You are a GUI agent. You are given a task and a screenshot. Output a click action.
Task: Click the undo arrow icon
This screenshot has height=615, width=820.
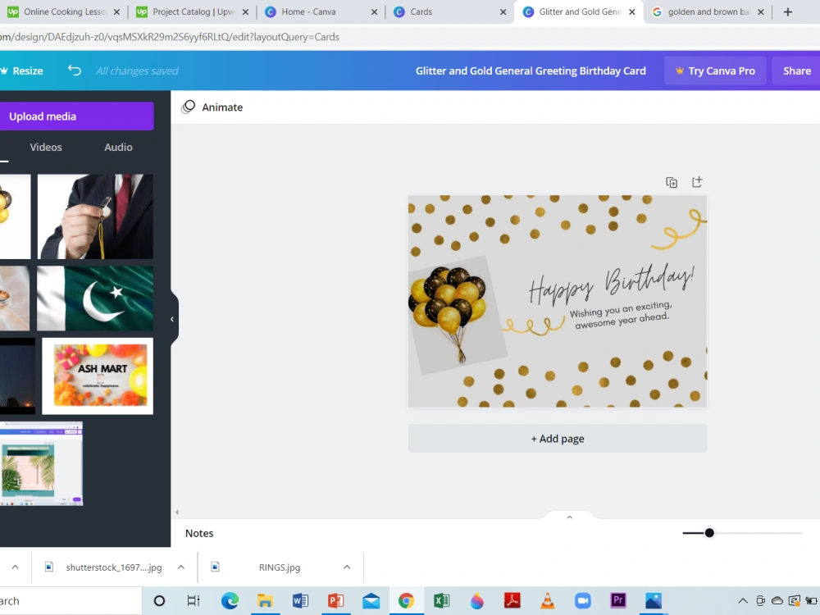pos(75,70)
